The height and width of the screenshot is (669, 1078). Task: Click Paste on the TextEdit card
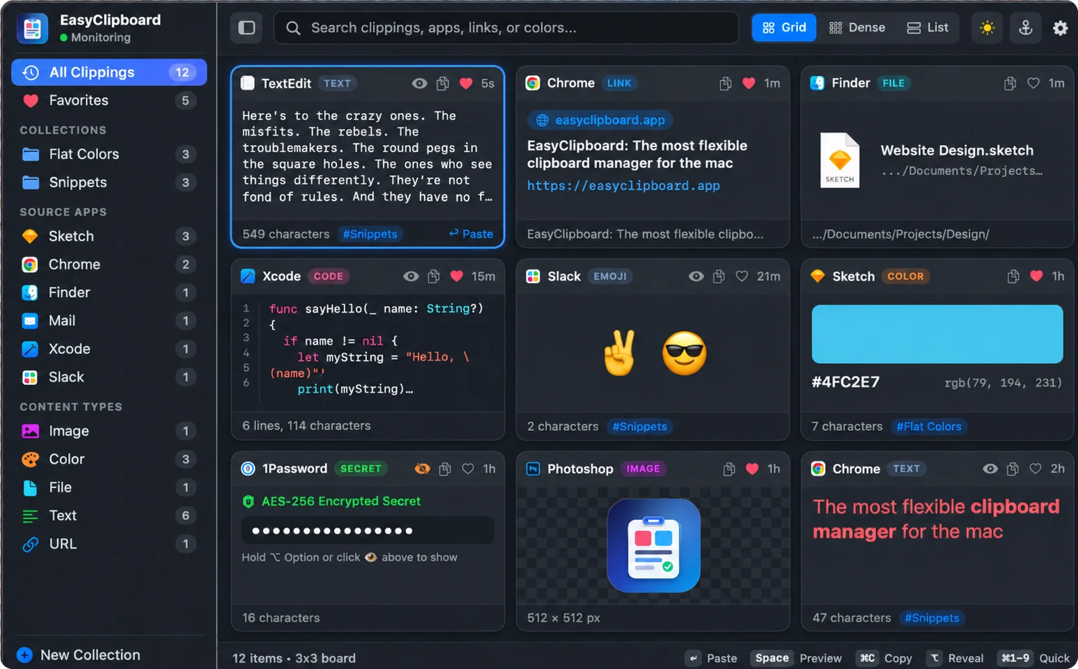pos(471,234)
